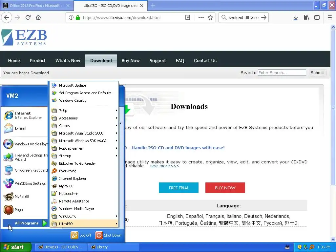Expand Microsoft Visual Studio 2008 submenu
The width and height of the screenshot is (336, 252).
click(x=85, y=133)
